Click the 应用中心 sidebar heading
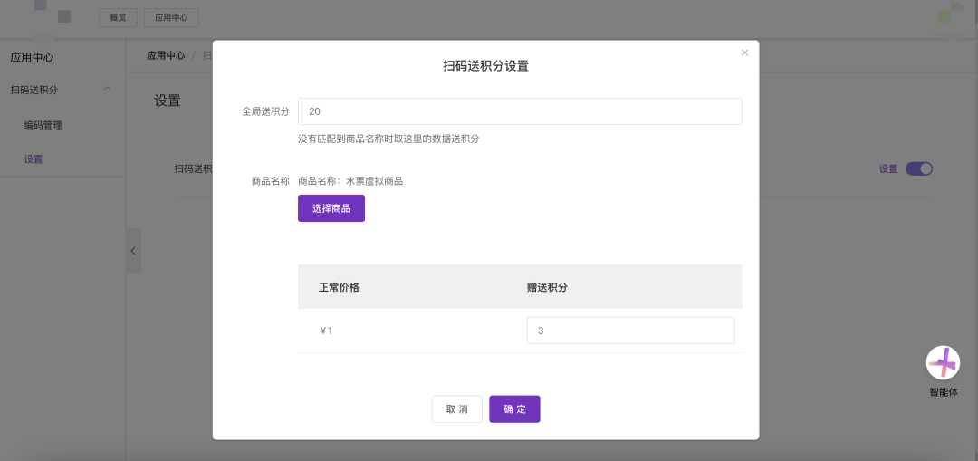 [32, 57]
